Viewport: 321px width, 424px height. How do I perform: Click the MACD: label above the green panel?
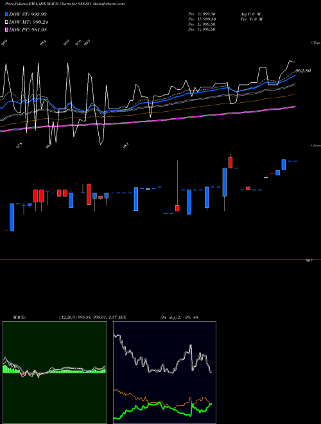tap(19, 317)
